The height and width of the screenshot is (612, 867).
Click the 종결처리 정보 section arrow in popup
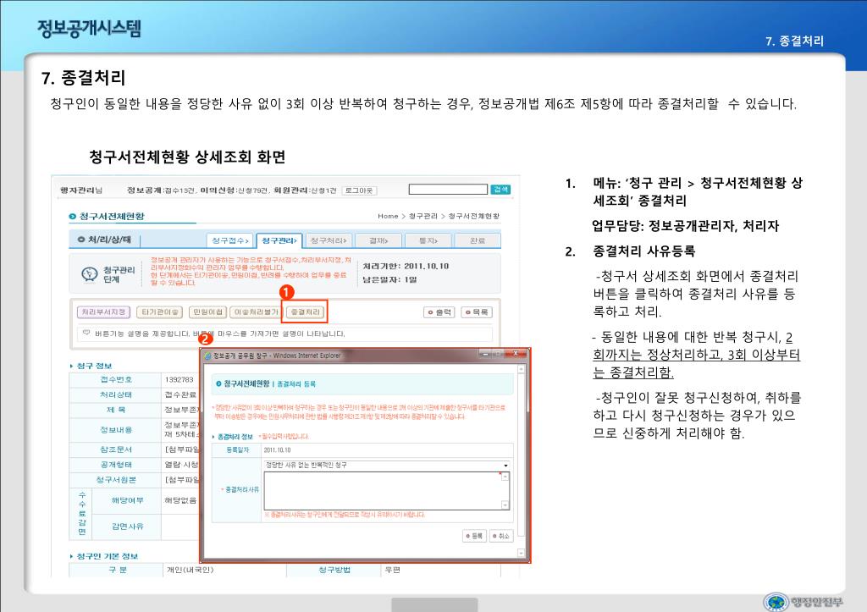point(214,437)
